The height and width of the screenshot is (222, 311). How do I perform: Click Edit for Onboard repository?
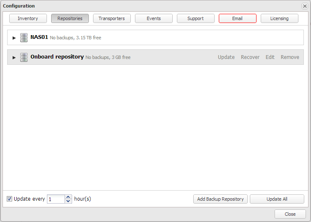tap(270, 57)
